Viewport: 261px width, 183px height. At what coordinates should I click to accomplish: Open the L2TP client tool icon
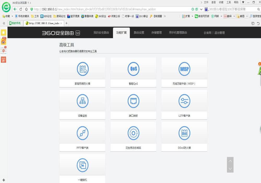pyautogui.click(x=184, y=101)
